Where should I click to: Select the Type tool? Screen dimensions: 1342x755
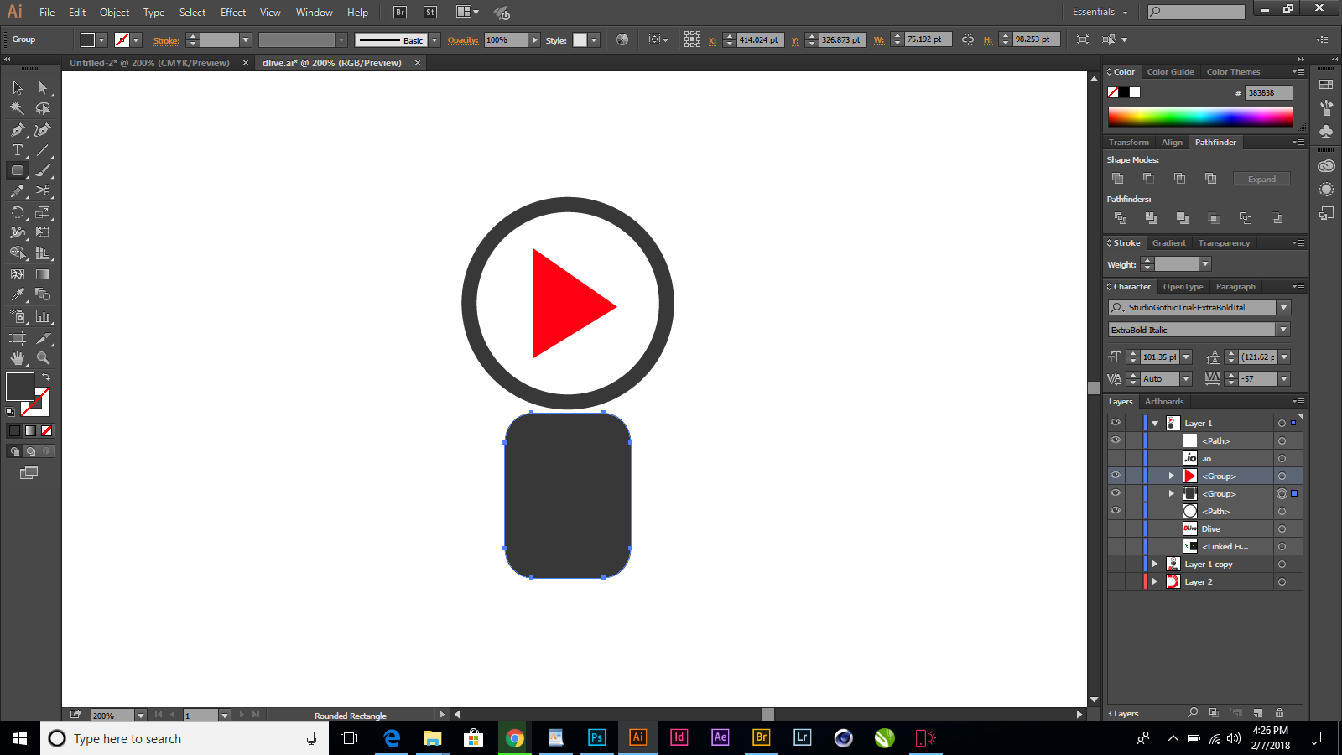pyautogui.click(x=16, y=150)
